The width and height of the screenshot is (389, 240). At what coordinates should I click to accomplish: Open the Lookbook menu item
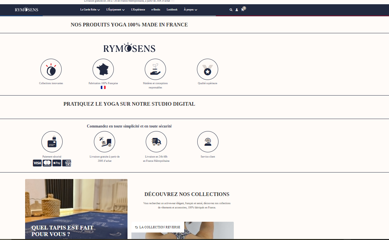[172, 10]
